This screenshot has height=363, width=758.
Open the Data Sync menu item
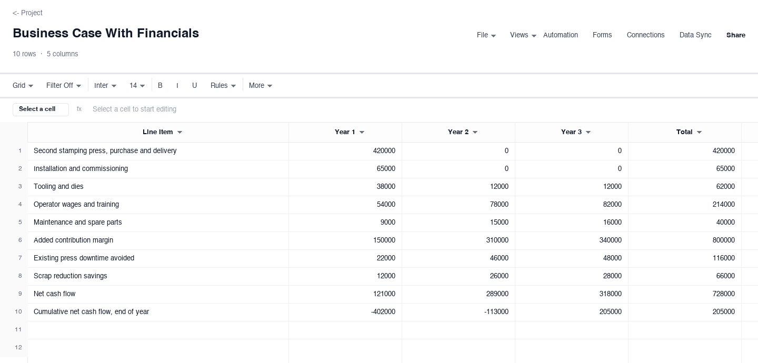click(695, 35)
